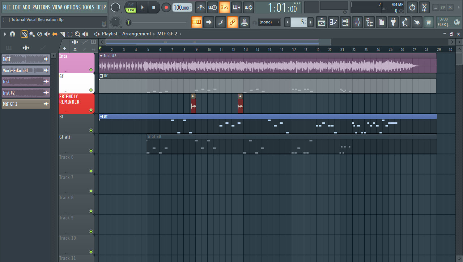Open the Plugin picker
This screenshot has height=262, width=463.
[x=393, y=22]
